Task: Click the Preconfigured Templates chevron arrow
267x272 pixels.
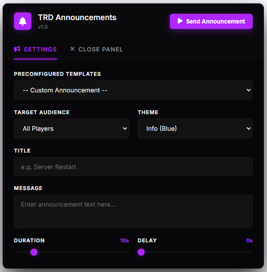Action: (248, 90)
